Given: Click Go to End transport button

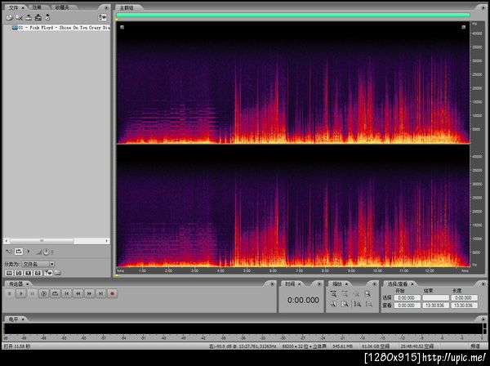Looking at the screenshot, I should pos(100,293).
